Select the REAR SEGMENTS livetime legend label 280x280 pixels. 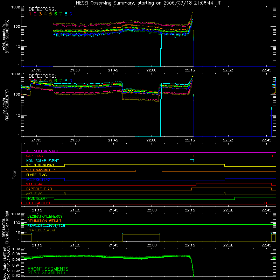[x=47, y=273]
